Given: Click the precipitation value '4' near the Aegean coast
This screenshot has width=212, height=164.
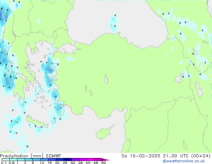Looking at the screenshot, I should tap(56, 97).
